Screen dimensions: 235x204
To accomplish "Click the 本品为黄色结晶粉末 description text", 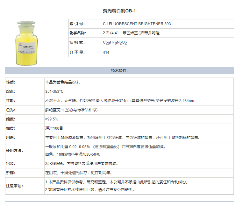I will click(62, 82).
